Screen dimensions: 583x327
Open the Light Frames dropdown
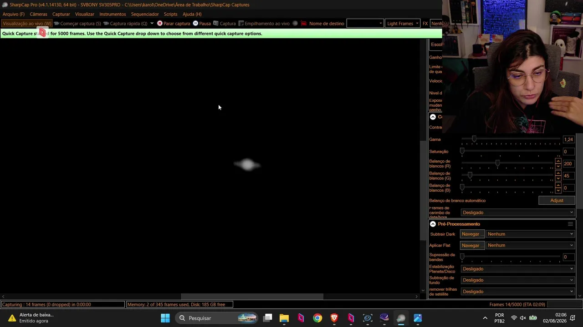point(403,24)
